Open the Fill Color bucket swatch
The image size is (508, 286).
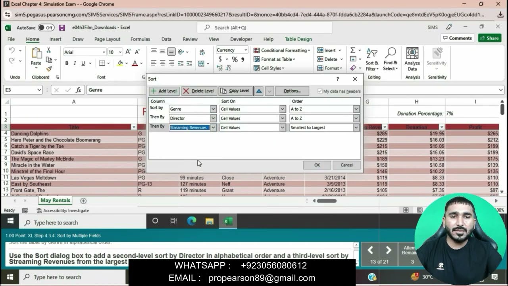tap(120, 63)
